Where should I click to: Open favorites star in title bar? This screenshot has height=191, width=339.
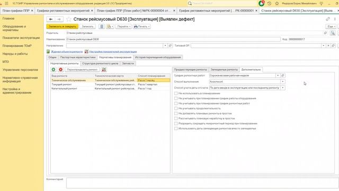pyautogui.click(x=277, y=4)
